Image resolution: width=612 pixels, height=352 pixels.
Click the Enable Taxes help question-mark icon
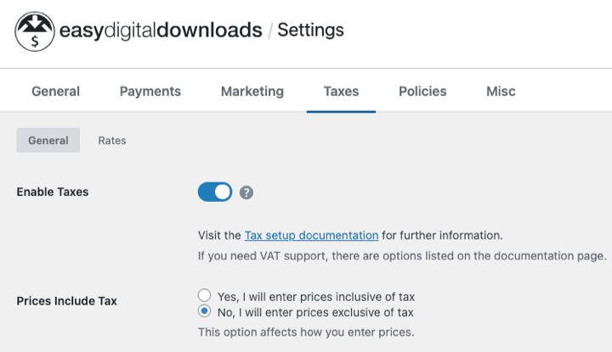(x=246, y=193)
